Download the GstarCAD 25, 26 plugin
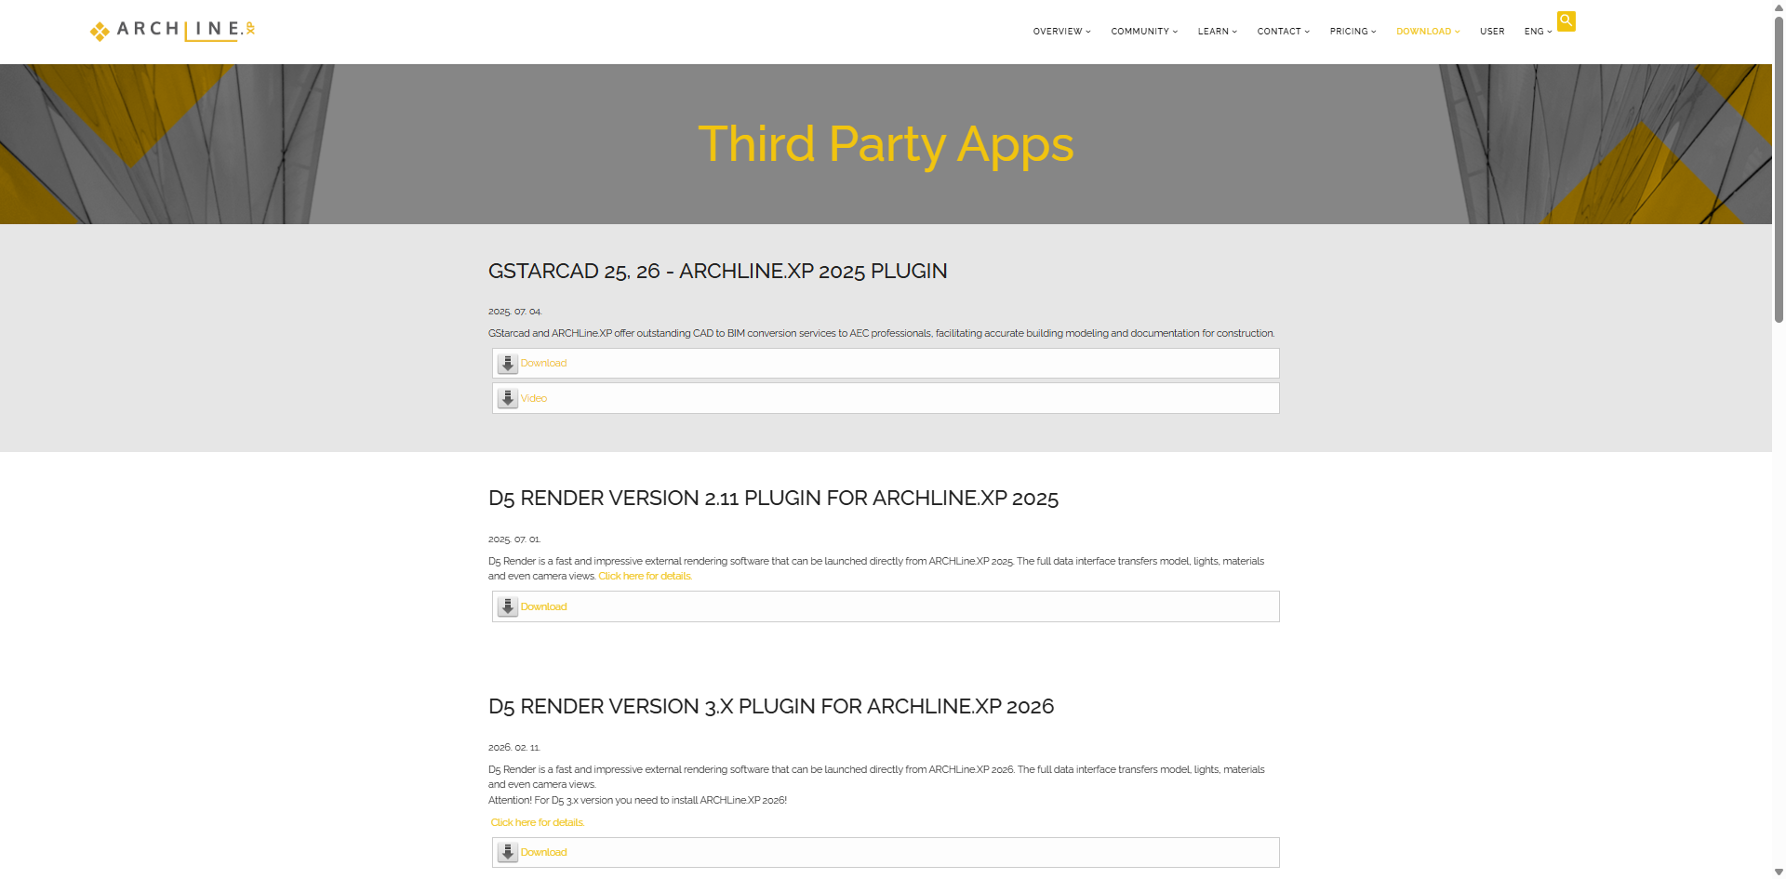 [x=543, y=364]
